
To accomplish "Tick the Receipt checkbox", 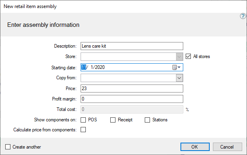I will [x=113, y=120].
